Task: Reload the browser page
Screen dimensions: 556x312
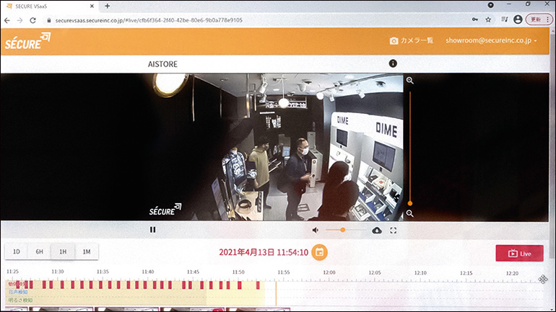Action: (x=32, y=20)
